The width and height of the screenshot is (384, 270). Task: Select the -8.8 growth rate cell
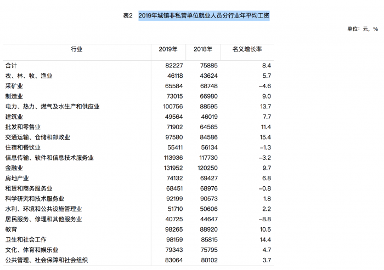coord(264,219)
